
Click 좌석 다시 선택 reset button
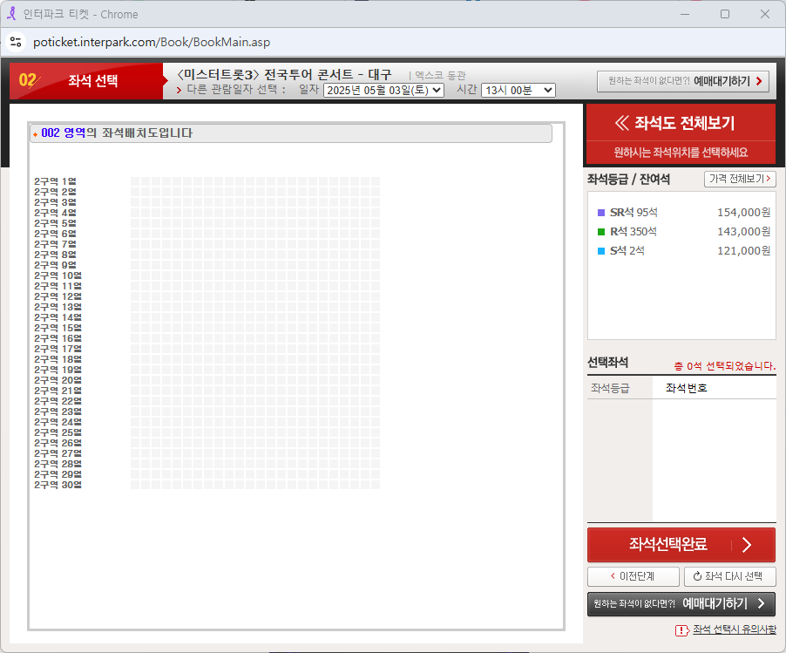[x=729, y=576]
